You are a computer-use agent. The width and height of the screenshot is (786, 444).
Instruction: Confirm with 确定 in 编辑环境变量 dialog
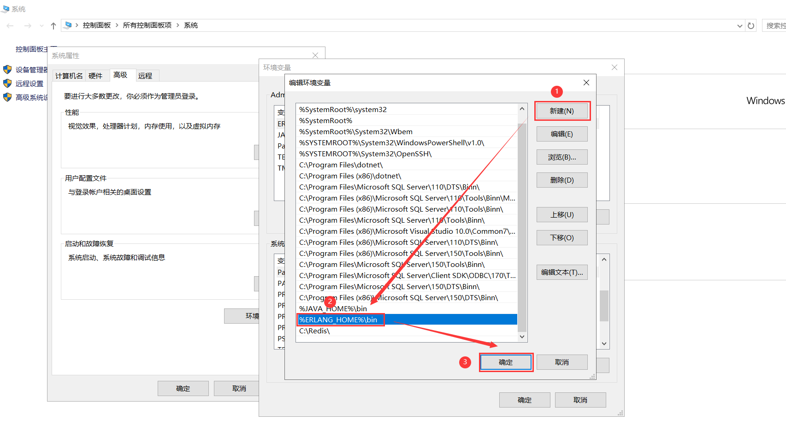[x=506, y=362]
